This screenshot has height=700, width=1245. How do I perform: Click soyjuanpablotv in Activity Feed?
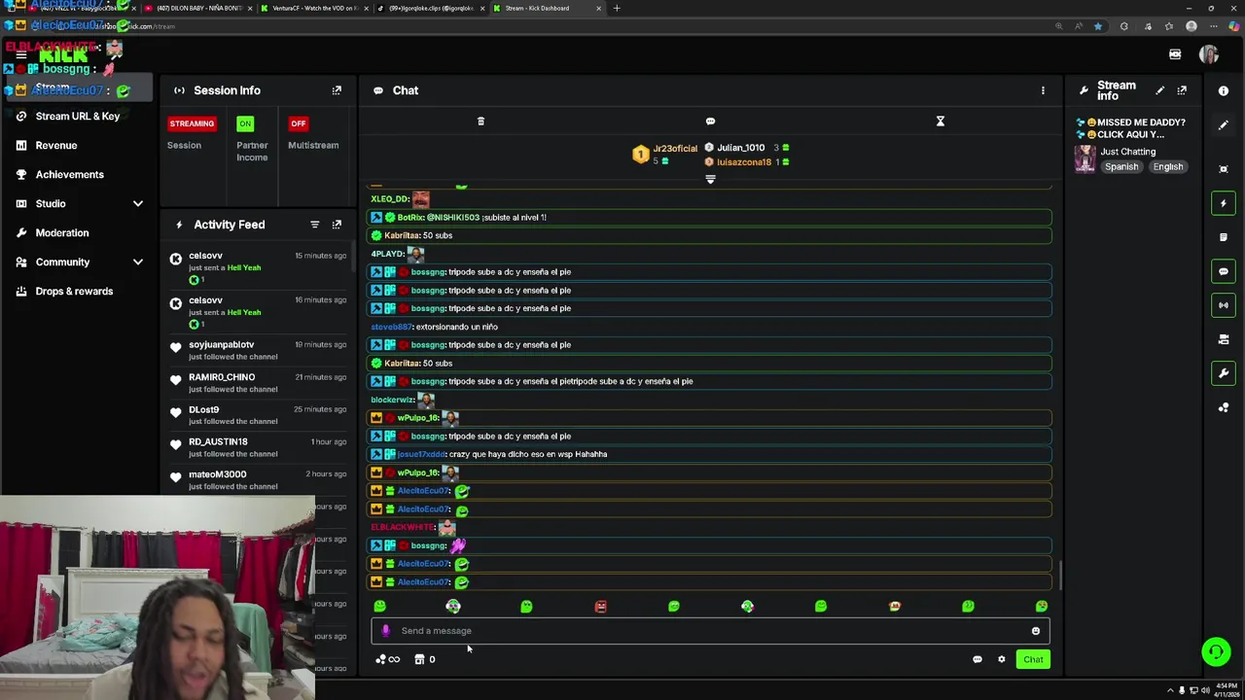[222, 345]
